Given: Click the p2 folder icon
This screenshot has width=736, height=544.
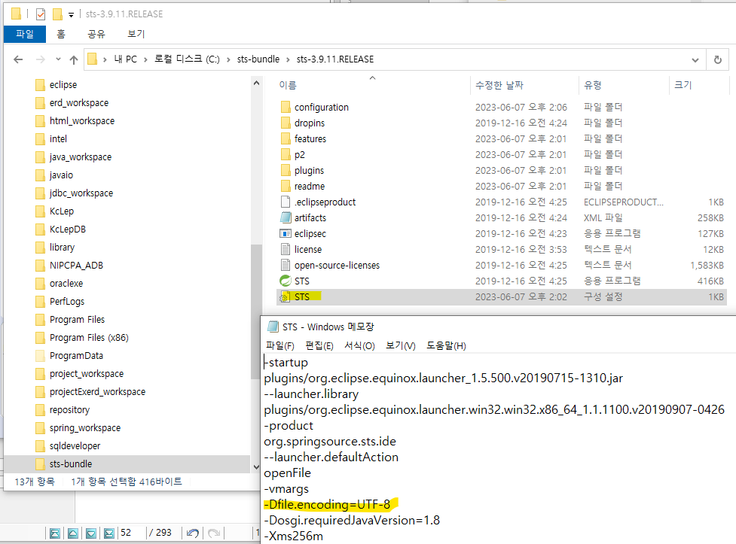Looking at the screenshot, I should (286, 155).
